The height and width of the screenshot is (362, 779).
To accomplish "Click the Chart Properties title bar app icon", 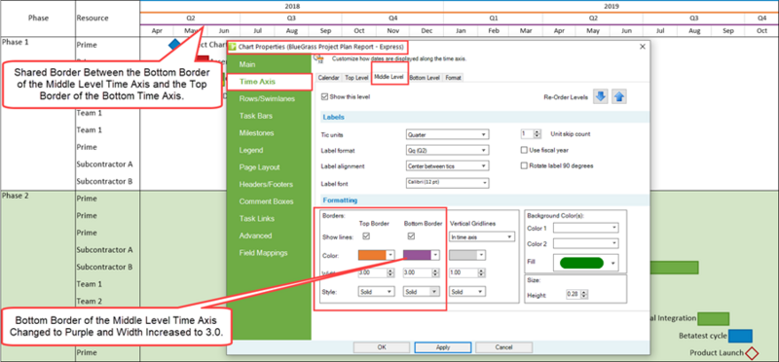I will click(232, 47).
